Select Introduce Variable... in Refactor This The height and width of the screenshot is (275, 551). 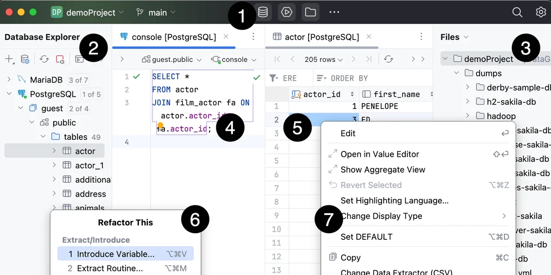tap(125, 254)
